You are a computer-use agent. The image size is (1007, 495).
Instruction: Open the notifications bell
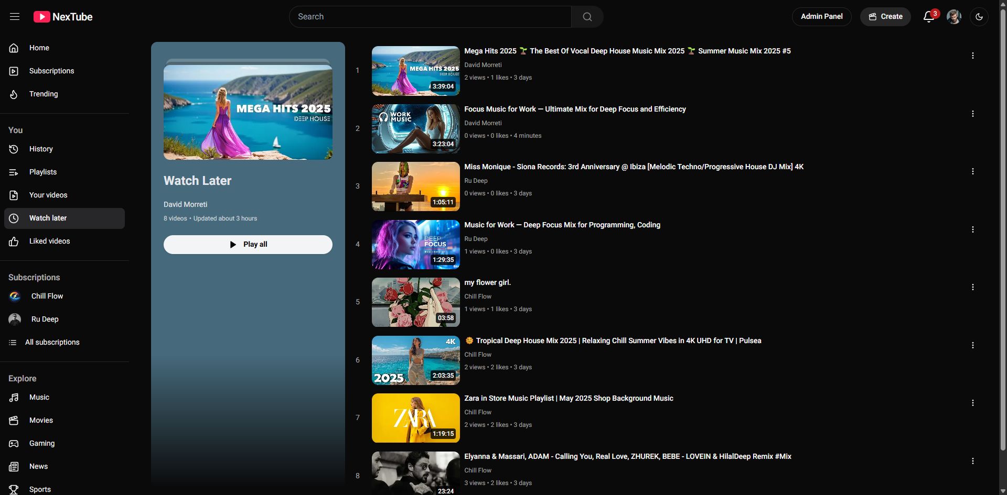[928, 17]
